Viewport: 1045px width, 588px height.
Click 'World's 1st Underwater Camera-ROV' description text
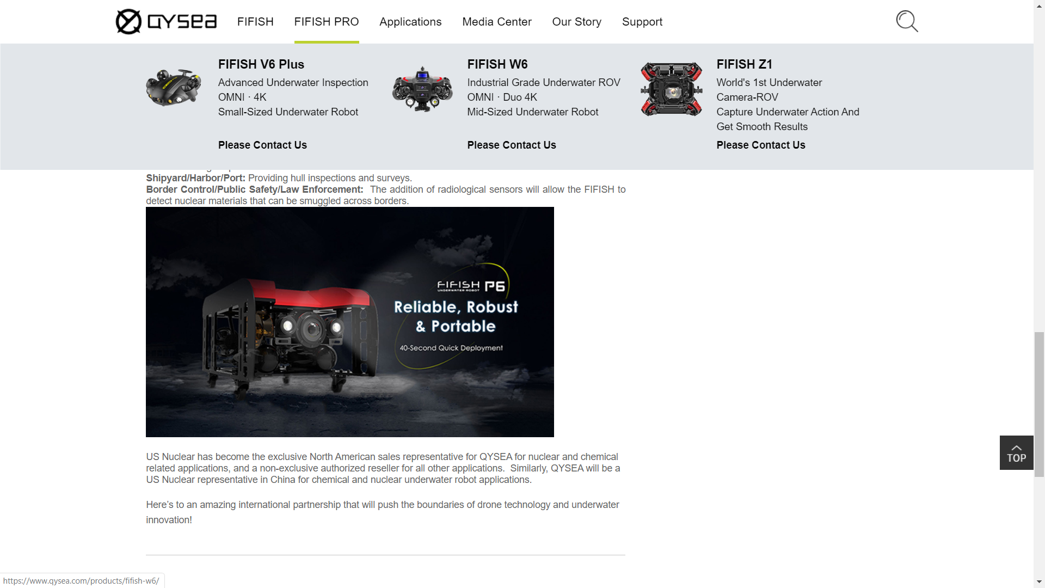coord(769,90)
